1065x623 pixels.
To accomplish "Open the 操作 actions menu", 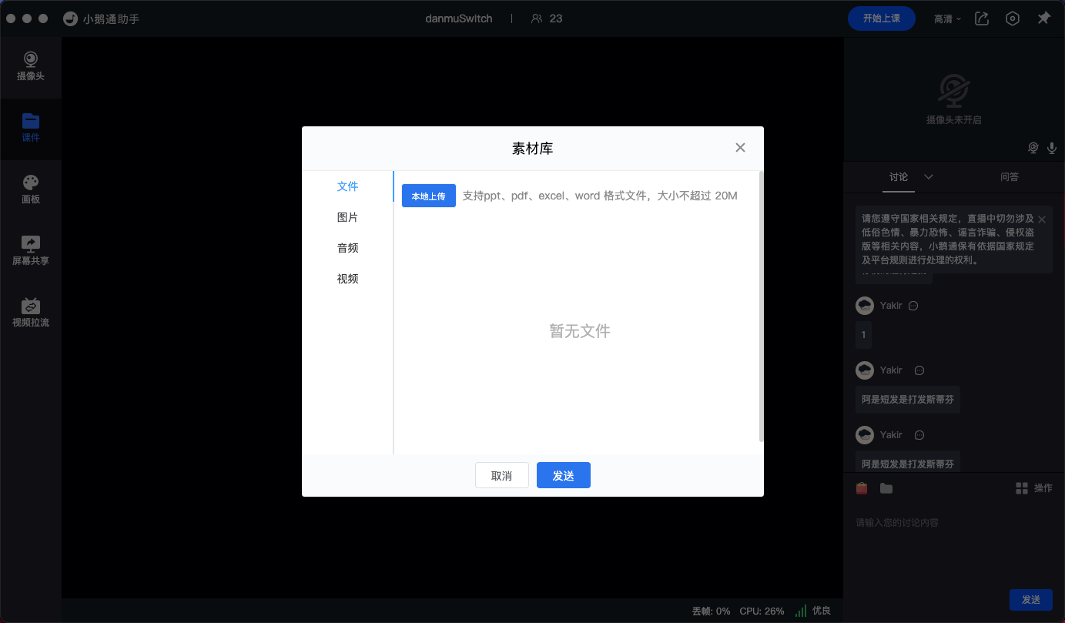I will coord(1033,488).
